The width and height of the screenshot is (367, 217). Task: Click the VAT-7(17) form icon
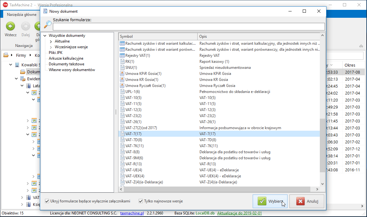122,134
